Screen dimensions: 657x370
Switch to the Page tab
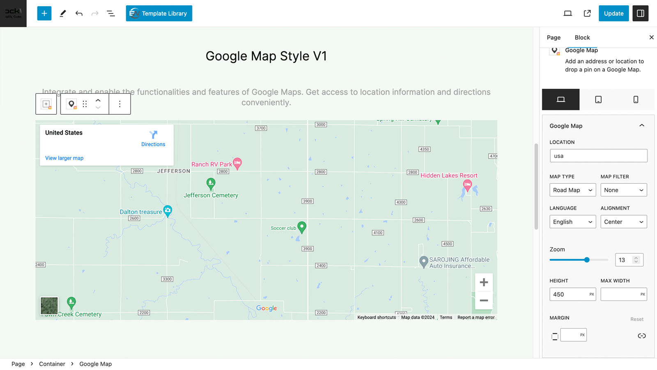[554, 37]
